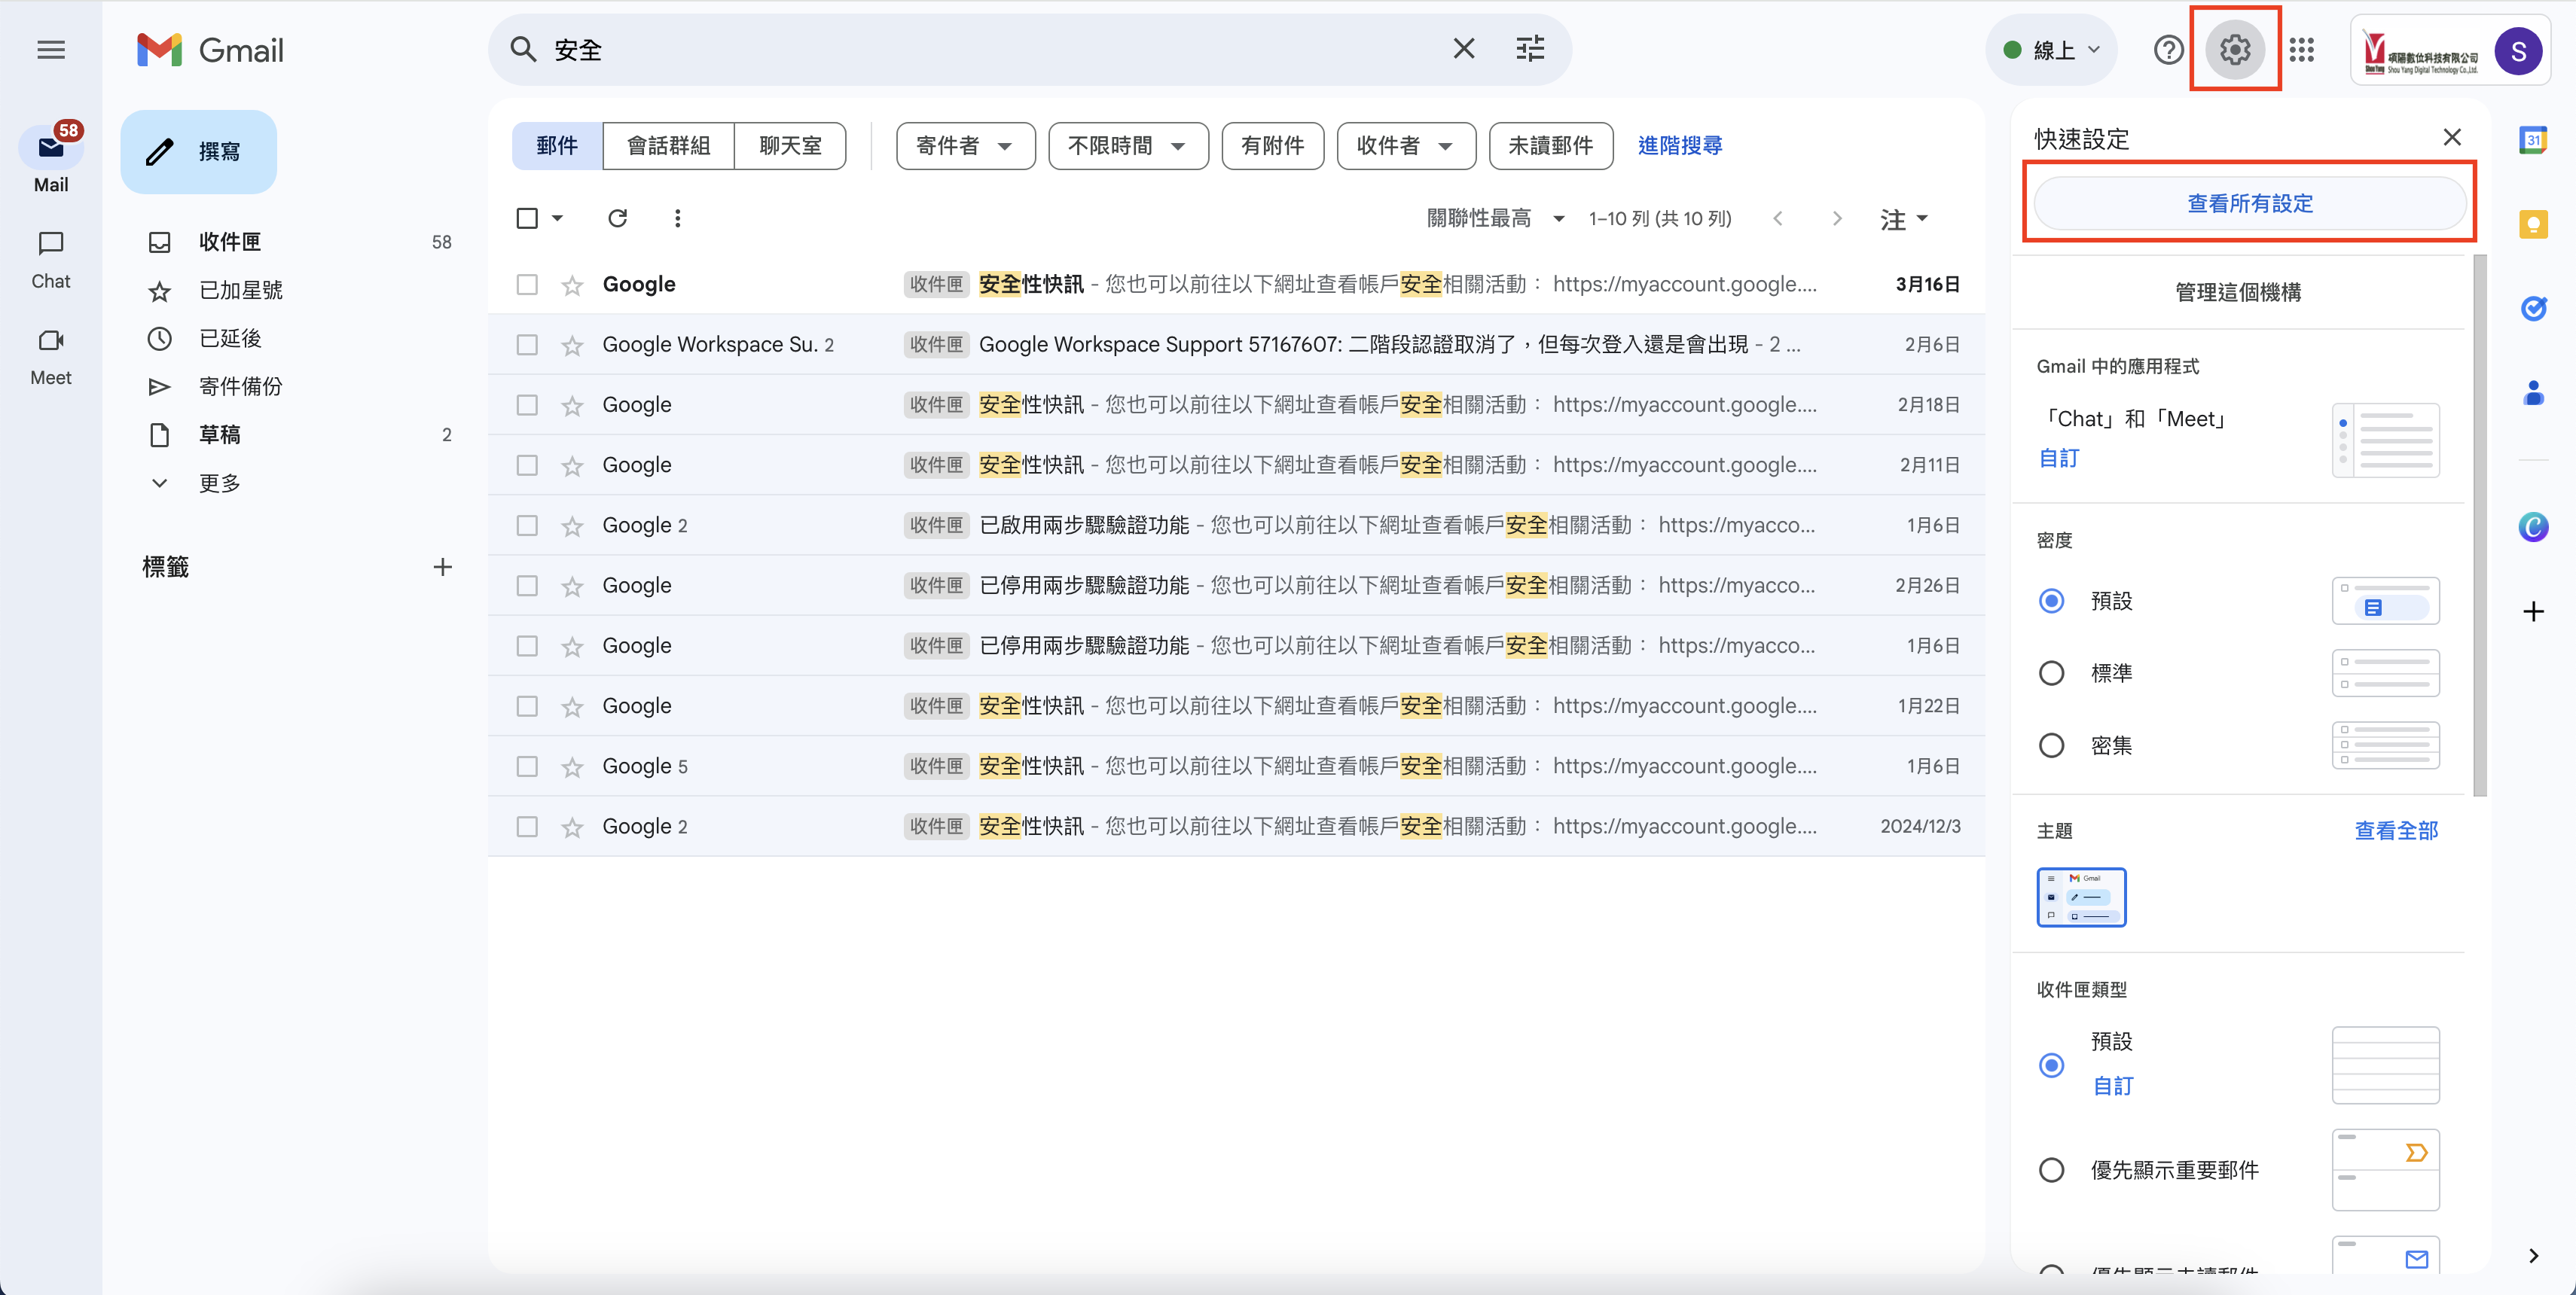This screenshot has width=2576, height=1295.
Task: Open Google Keep side panel icon
Action: 2532,225
